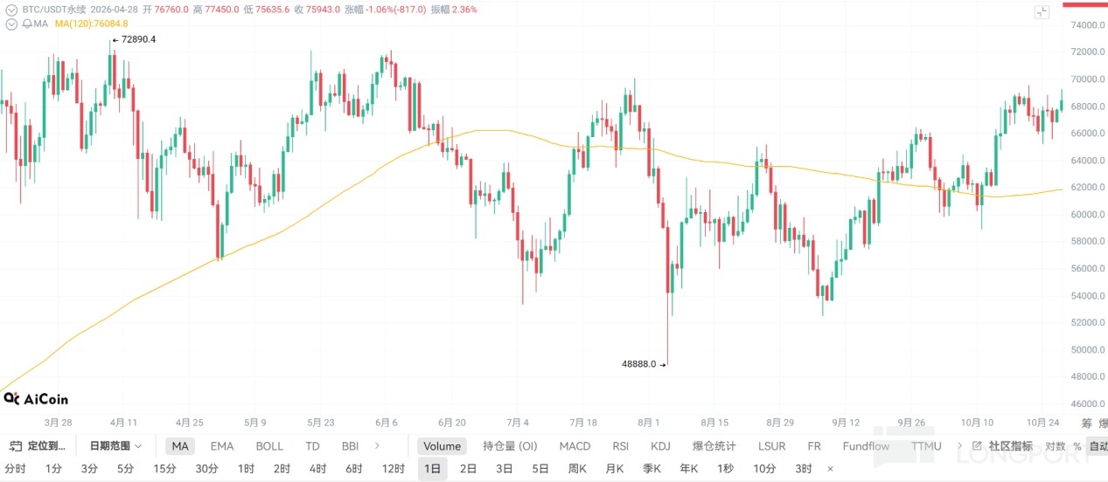Show more main indicators arrow after BBI
This screenshot has height=482, width=1108.
tap(377, 446)
